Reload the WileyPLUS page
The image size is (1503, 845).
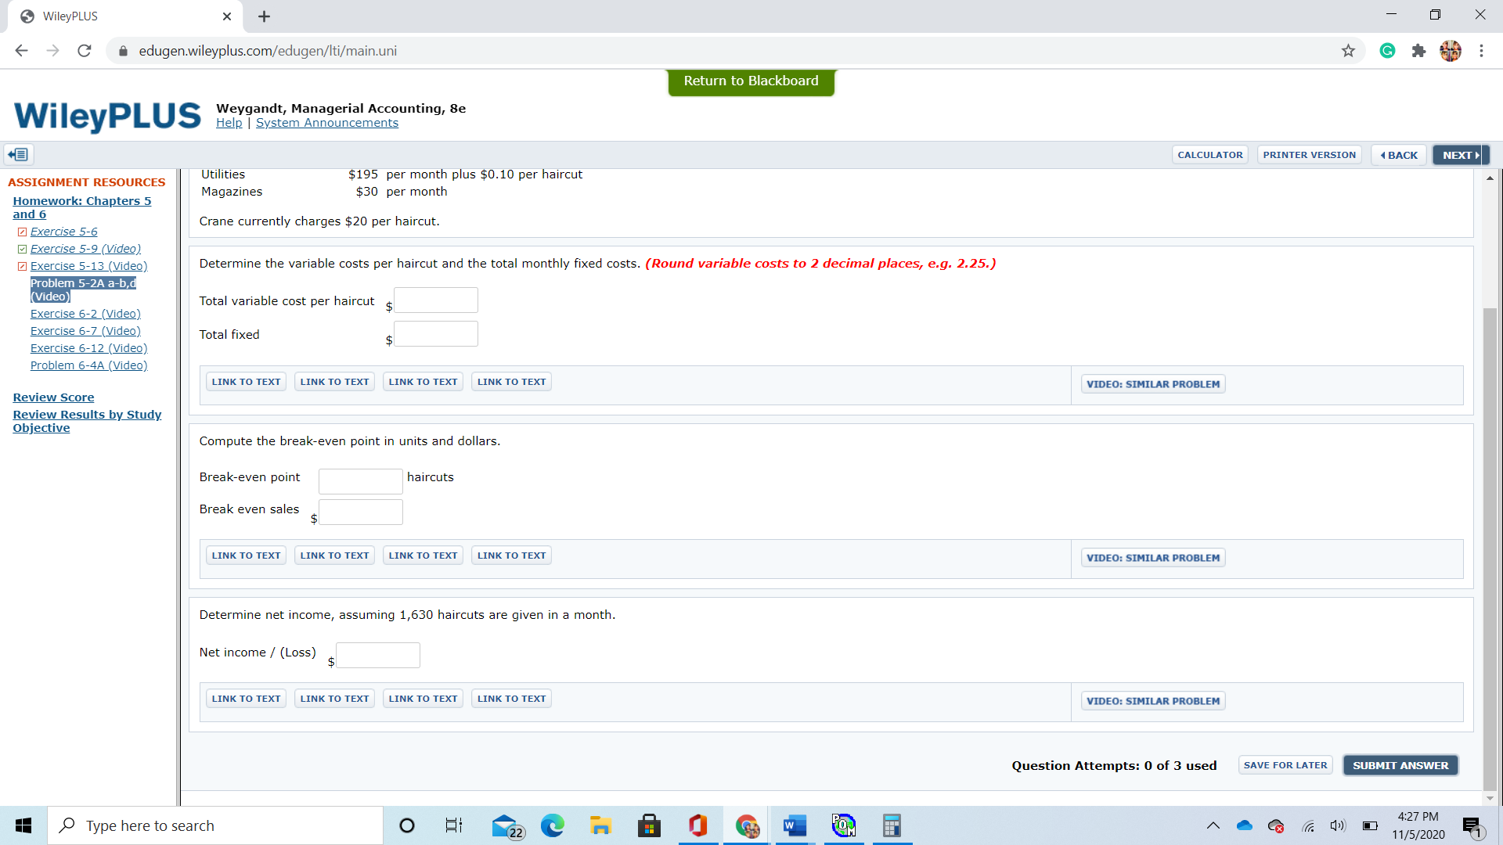[85, 51]
